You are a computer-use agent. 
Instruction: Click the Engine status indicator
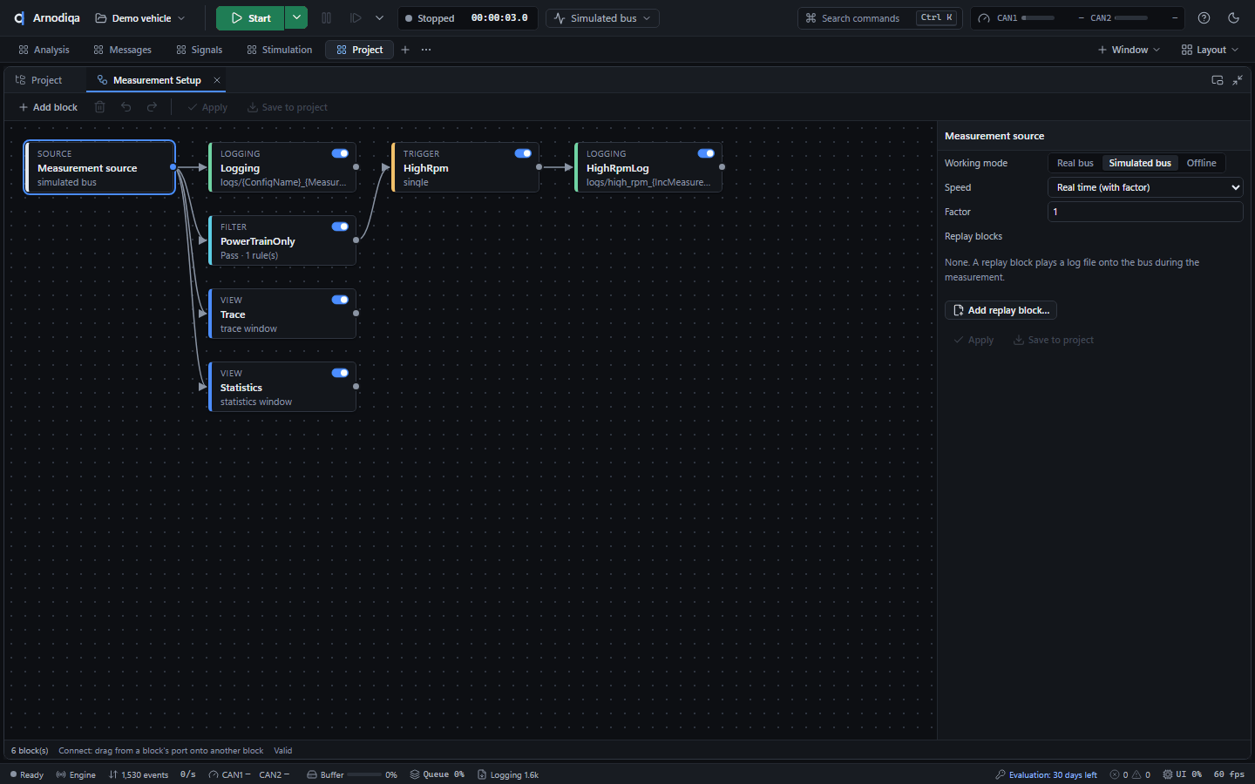point(76,774)
